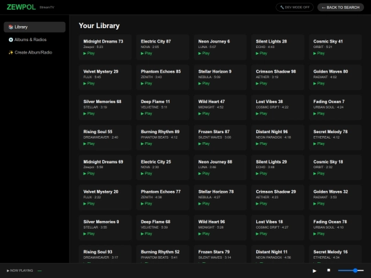Play Velvet Mystery 29
371x278 pixels.
pyautogui.click(x=89, y=84)
